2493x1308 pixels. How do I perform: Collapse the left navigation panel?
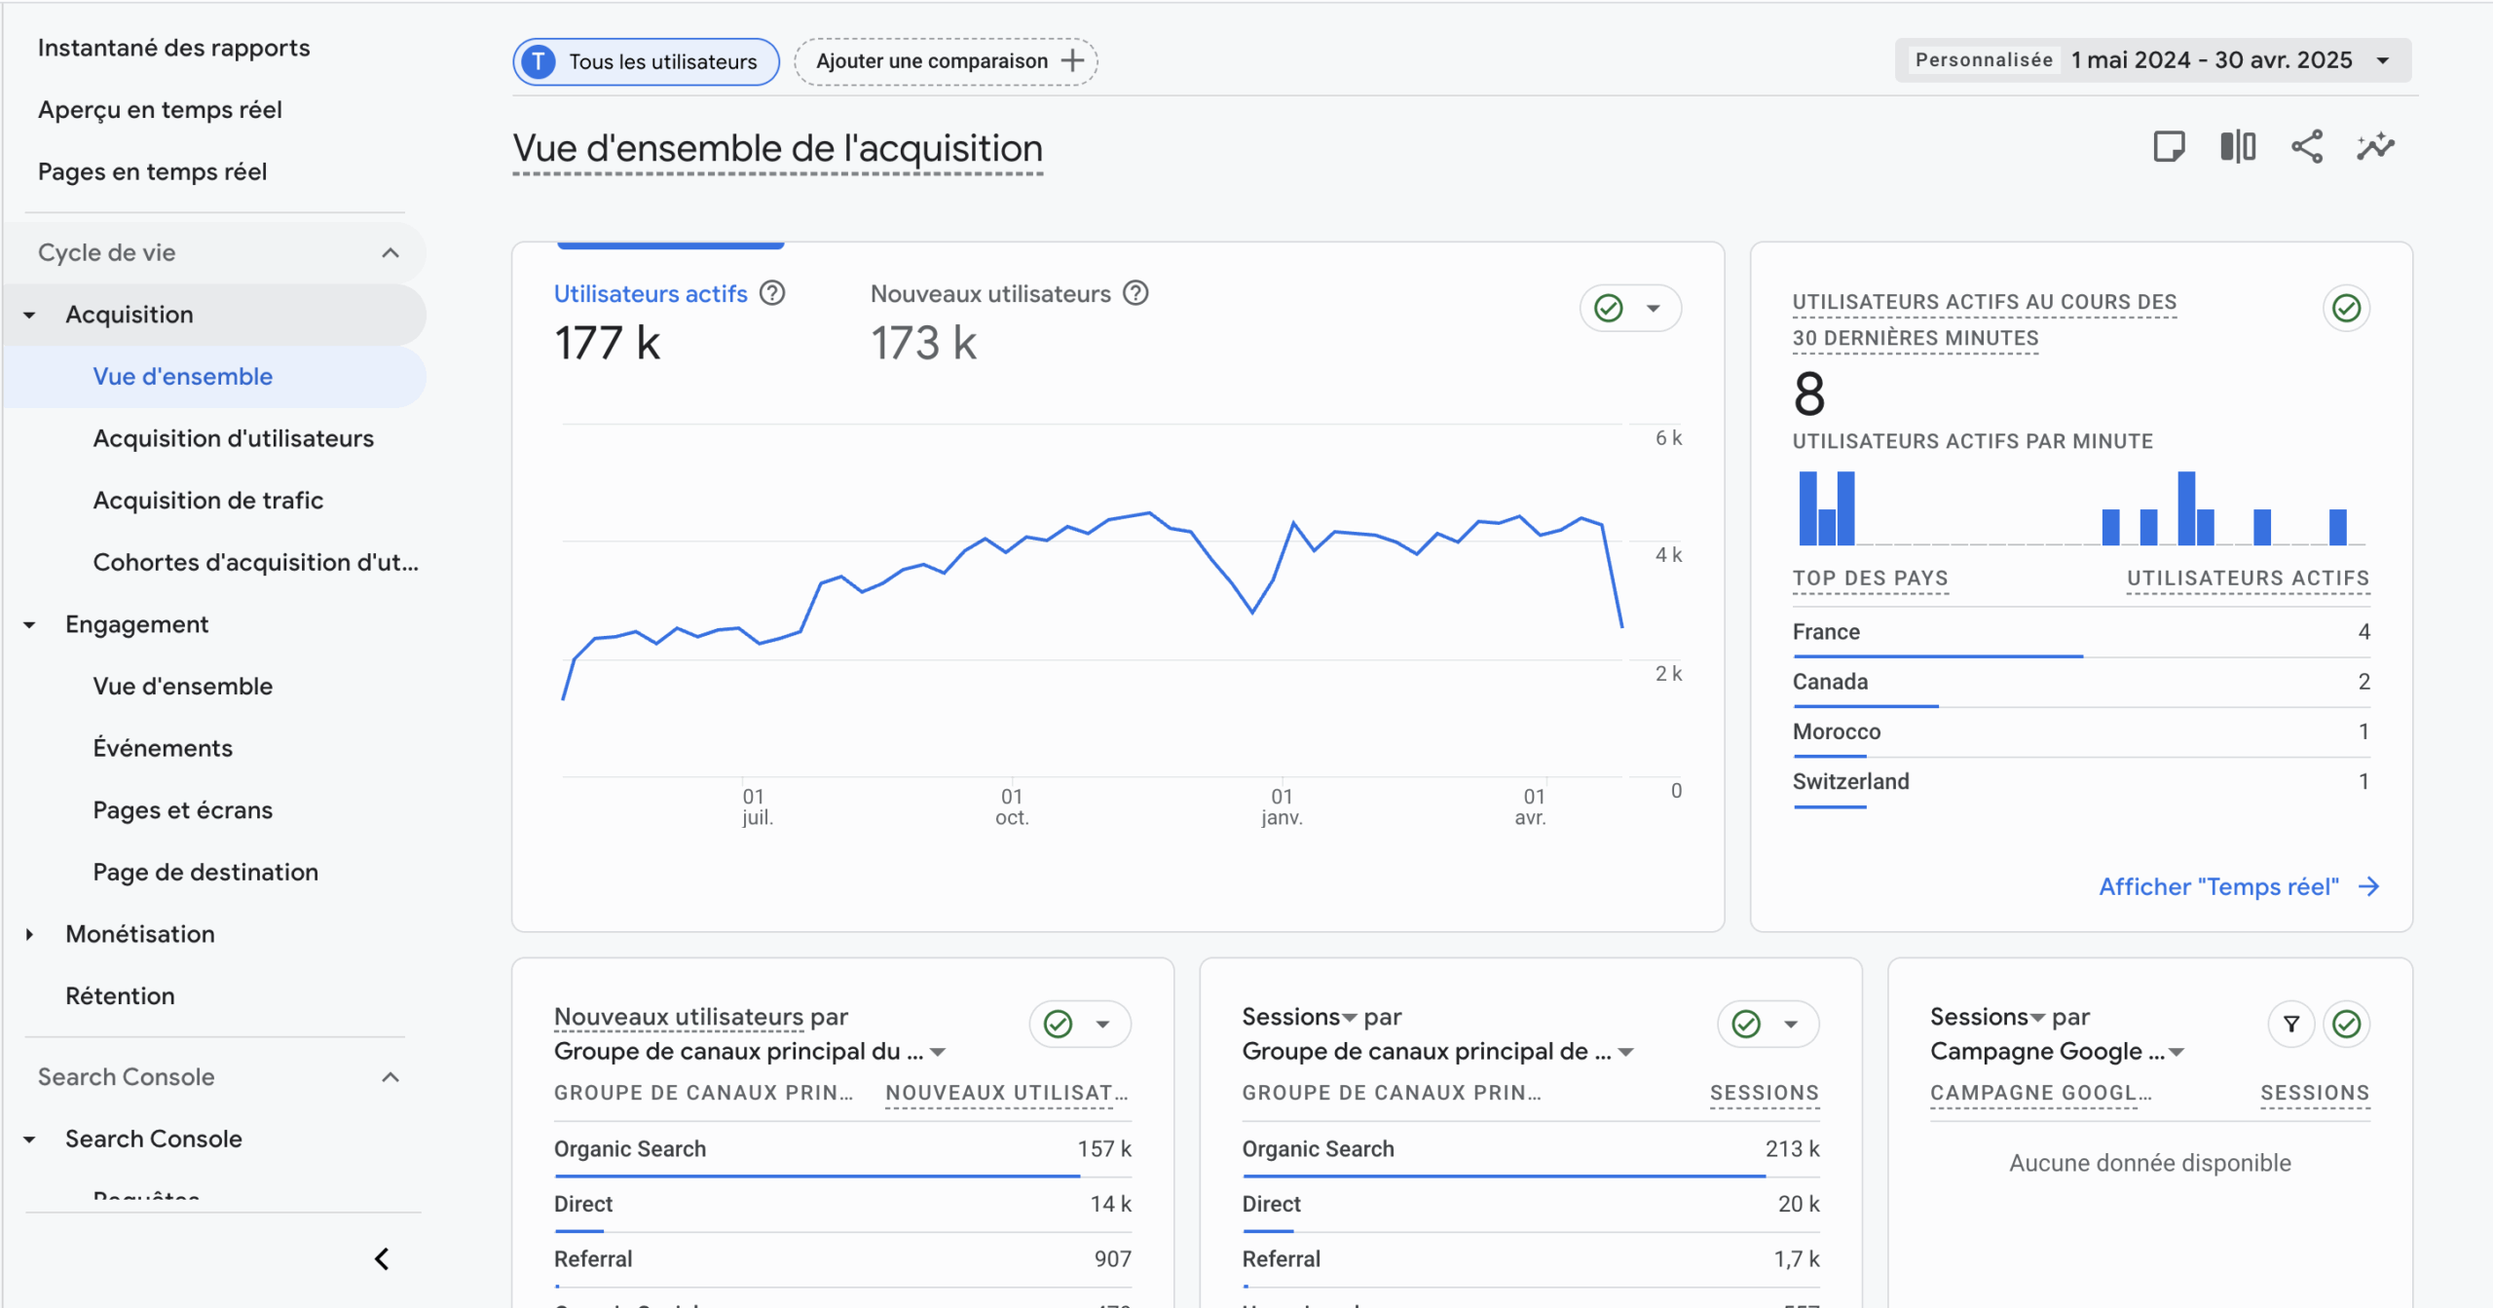[382, 1258]
